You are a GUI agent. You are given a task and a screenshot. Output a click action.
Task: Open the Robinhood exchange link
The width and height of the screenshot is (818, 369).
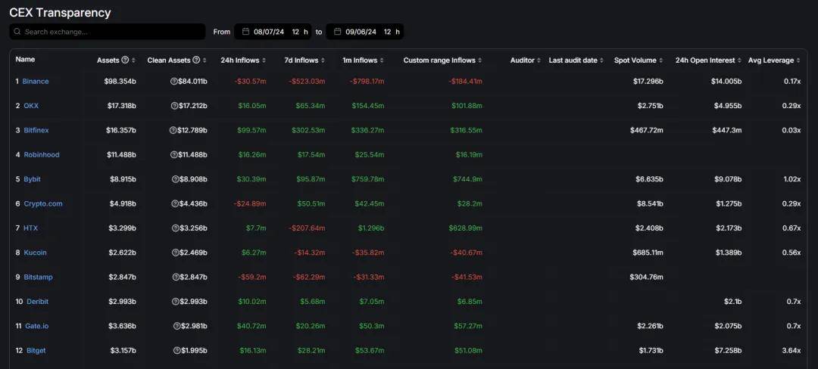click(x=42, y=154)
